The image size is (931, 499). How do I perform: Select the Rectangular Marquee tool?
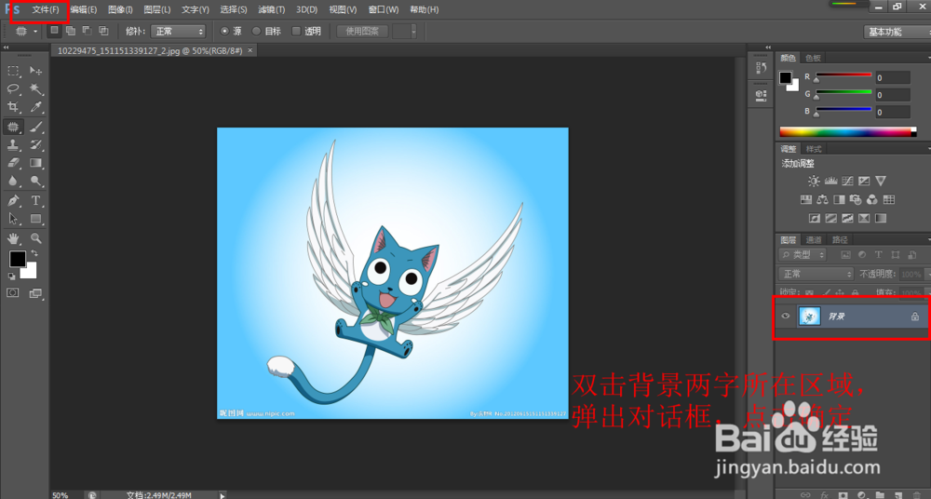coord(13,72)
